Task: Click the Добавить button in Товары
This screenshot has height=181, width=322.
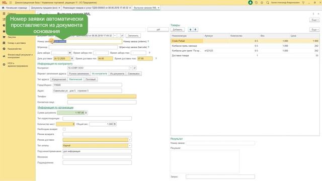Action: [x=178, y=30]
